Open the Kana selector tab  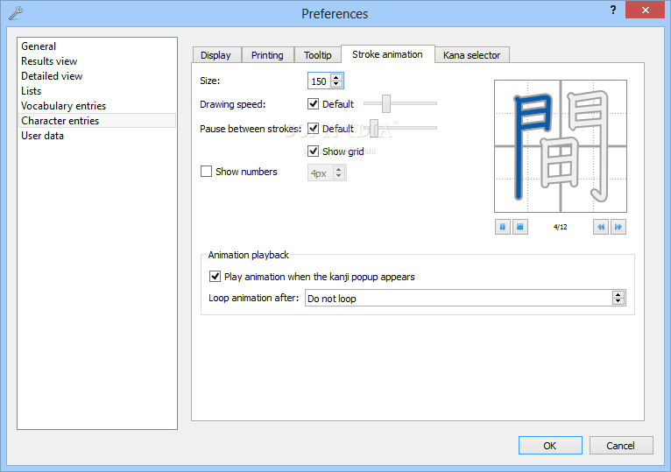click(471, 55)
